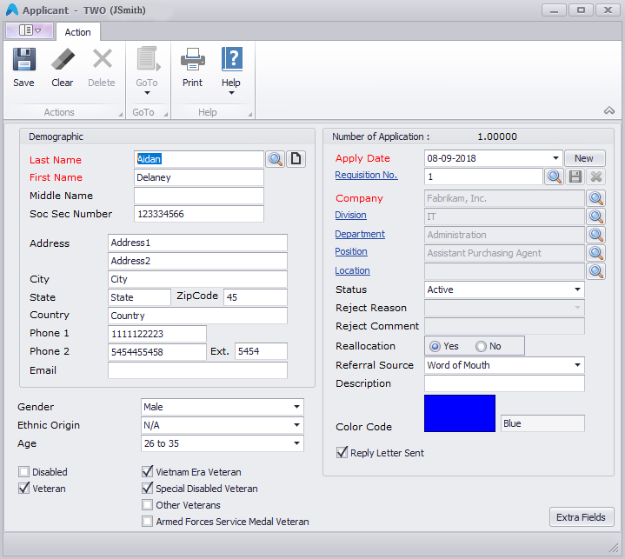Open the Requisition No. lookup magnifier
Screen dimensions: 625x559
[555, 176]
